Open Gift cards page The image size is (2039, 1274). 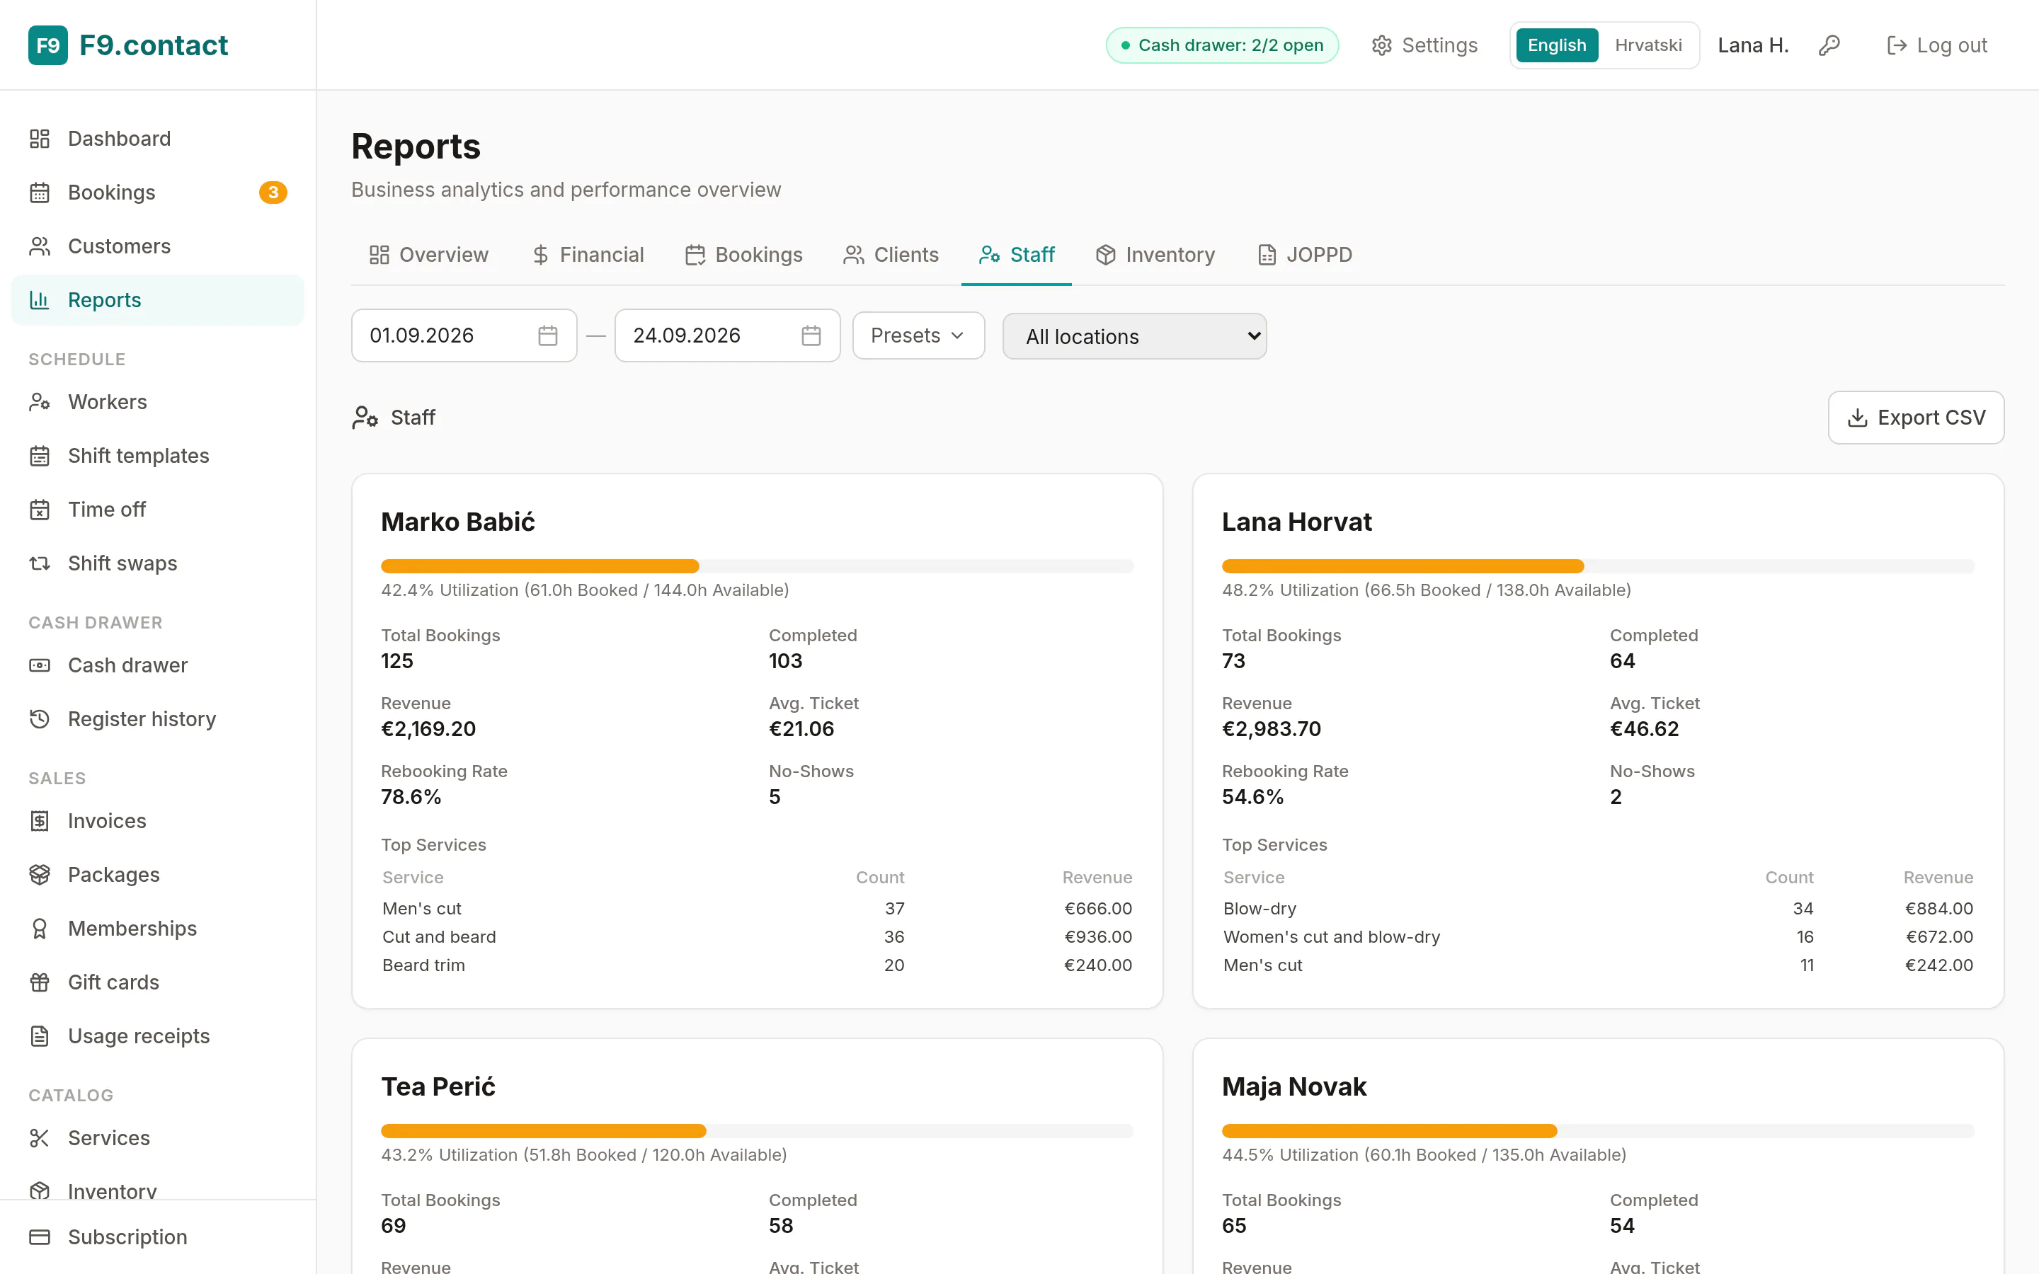158,982
